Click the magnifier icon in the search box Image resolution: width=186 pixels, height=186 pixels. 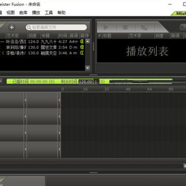29,27
